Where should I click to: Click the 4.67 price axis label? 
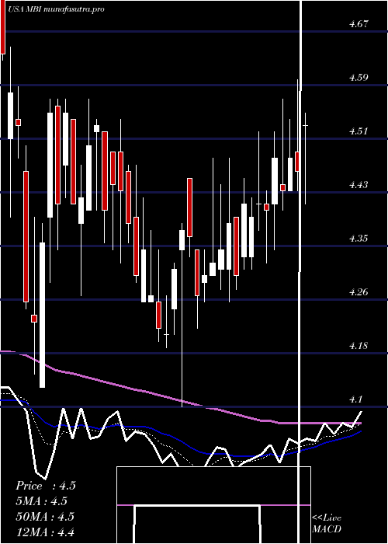(359, 24)
